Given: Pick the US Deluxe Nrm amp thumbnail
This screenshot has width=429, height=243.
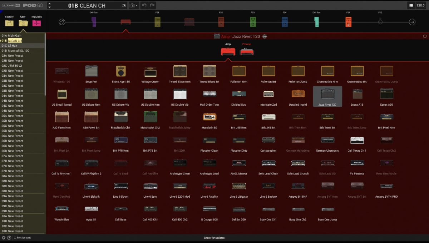Looking at the screenshot, I should click(x=91, y=94).
